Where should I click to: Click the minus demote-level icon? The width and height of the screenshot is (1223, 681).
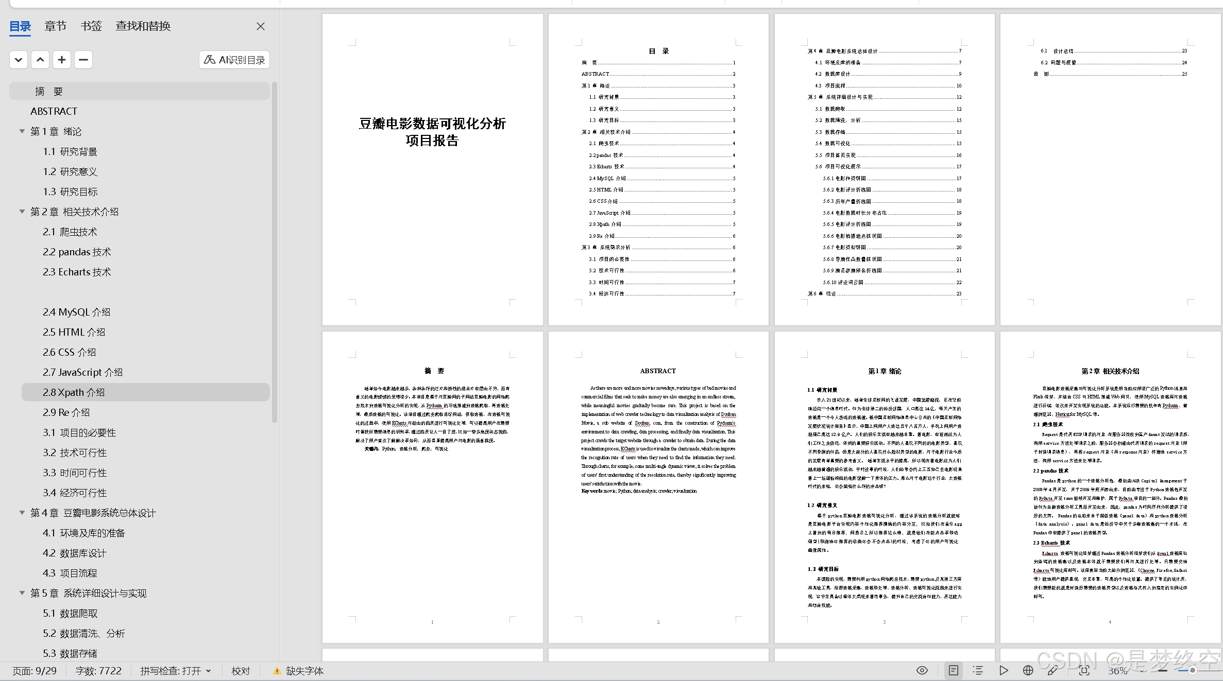point(83,60)
